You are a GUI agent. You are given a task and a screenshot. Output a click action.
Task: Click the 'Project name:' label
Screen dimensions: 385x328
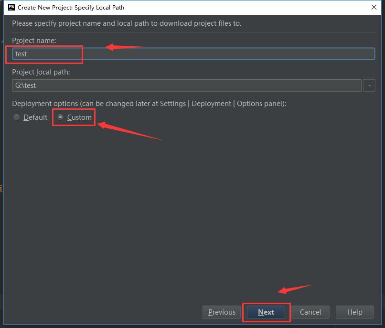(34, 41)
